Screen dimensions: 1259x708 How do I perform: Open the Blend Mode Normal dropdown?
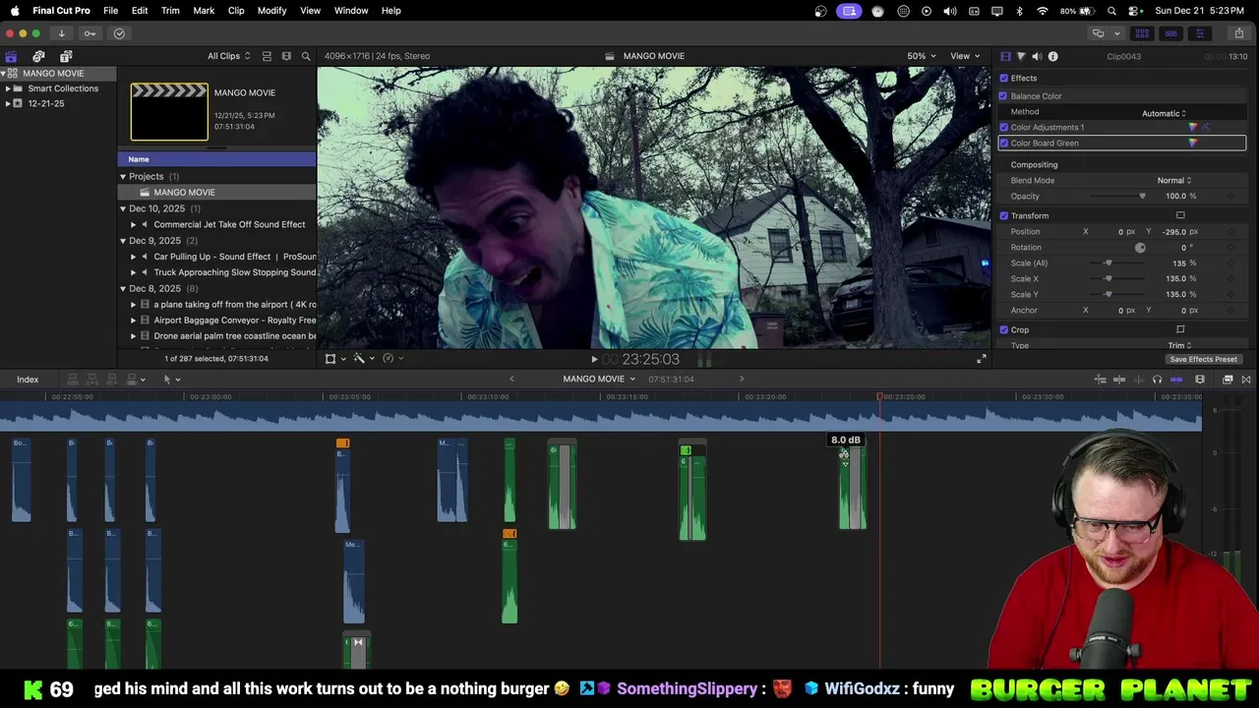(x=1174, y=180)
